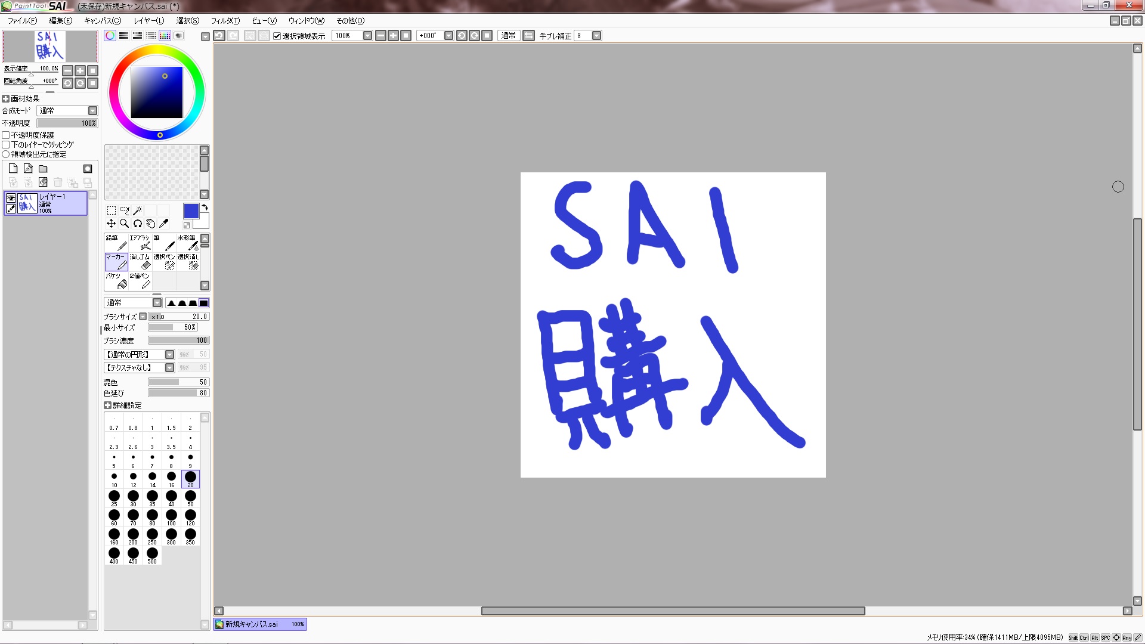Open the zoom 100% dropdown in toolbar

pyautogui.click(x=367, y=36)
